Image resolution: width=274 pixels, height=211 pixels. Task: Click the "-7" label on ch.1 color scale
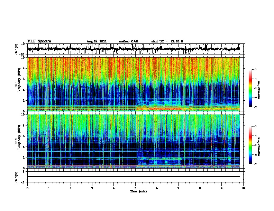[x=255, y=107]
